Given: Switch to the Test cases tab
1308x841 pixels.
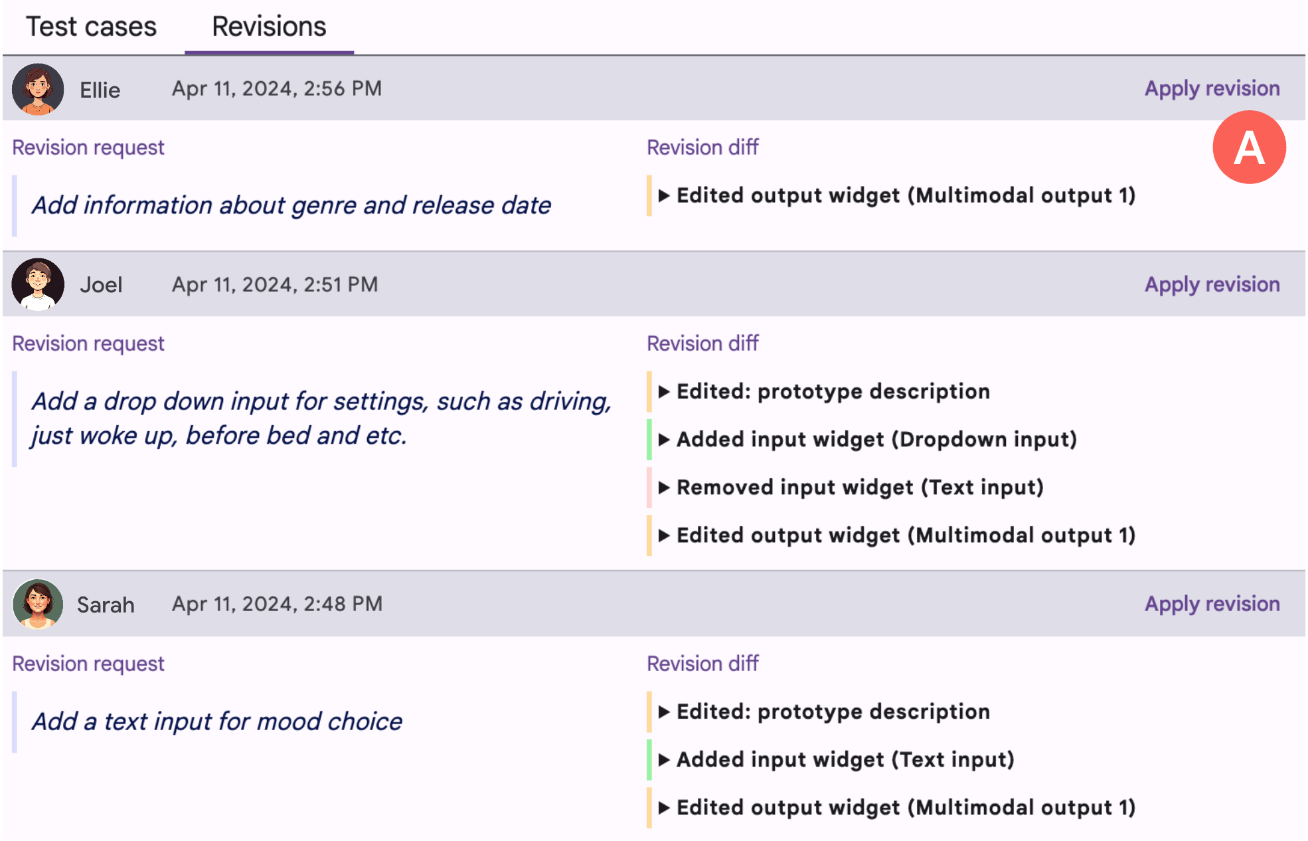Looking at the screenshot, I should [91, 27].
